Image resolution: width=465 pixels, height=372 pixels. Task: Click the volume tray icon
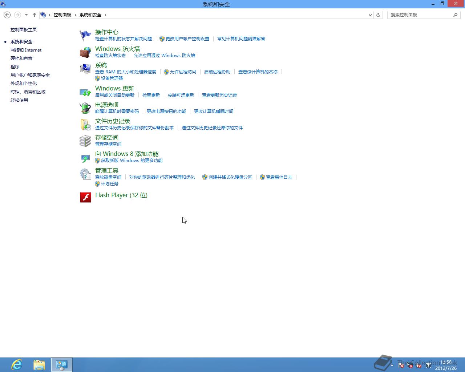point(418,365)
